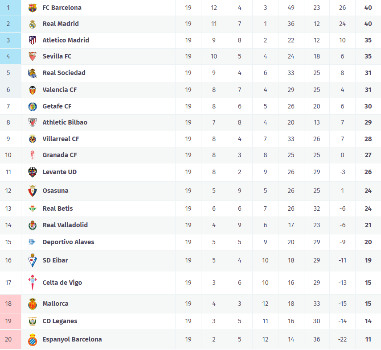Screen dimensions: 381x350
Task: Click the blue position 1 cell
Action: [8, 8]
